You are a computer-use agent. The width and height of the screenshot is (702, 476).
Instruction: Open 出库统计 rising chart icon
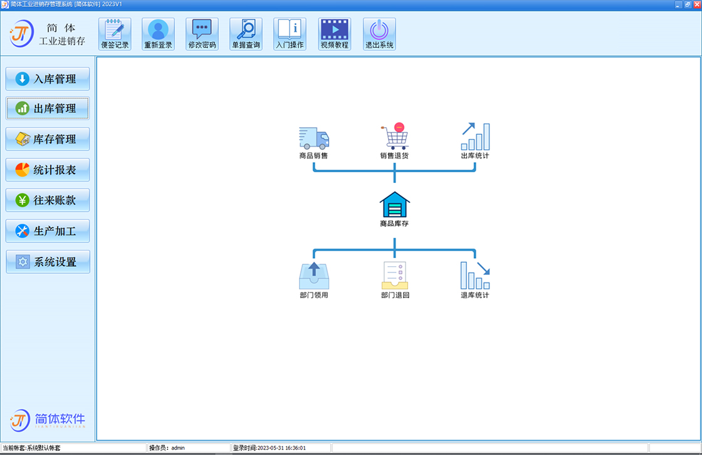click(x=475, y=141)
